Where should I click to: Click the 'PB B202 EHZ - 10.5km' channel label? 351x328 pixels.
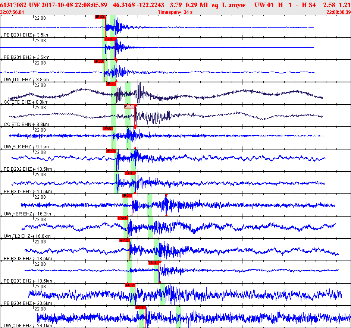pyautogui.click(x=28, y=169)
